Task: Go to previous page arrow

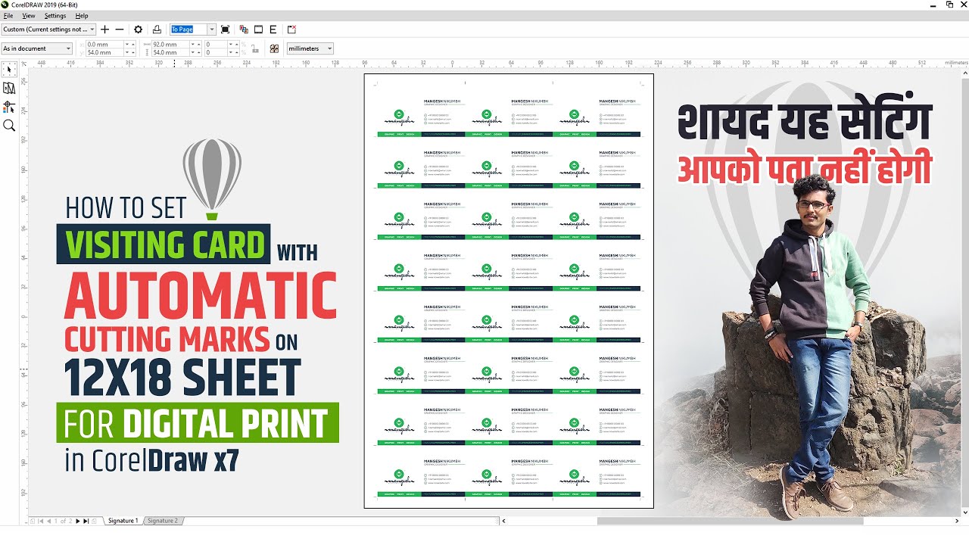Action: coord(48,521)
